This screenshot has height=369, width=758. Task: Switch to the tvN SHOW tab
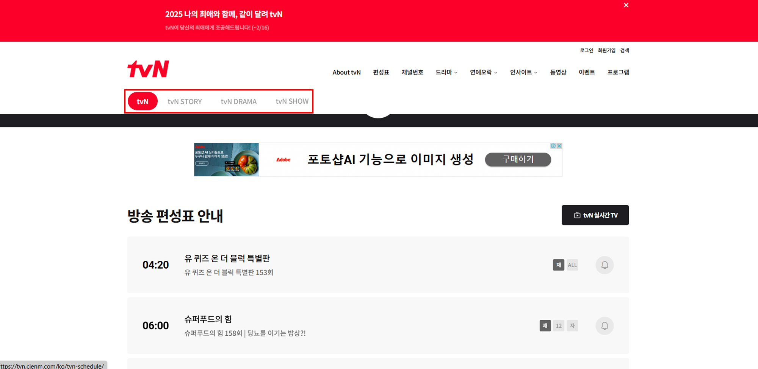point(292,101)
